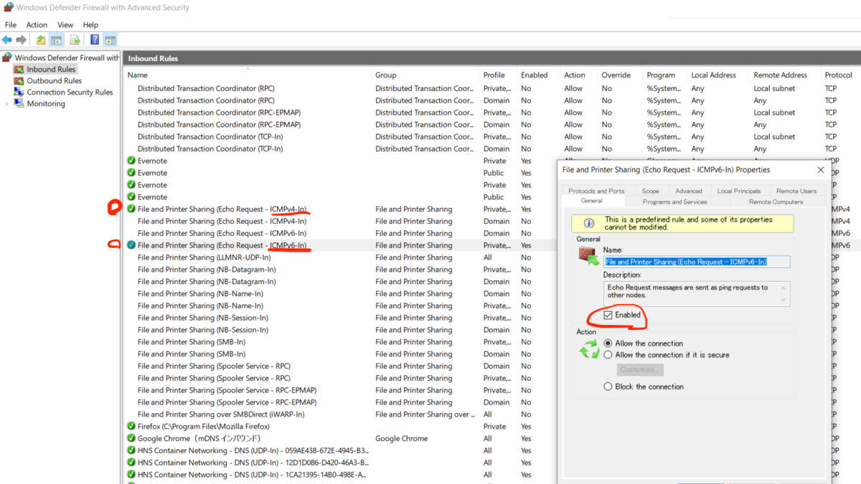This screenshot has width=861, height=484.
Task: Click the Outbound Rules tree icon
Action: pos(19,81)
